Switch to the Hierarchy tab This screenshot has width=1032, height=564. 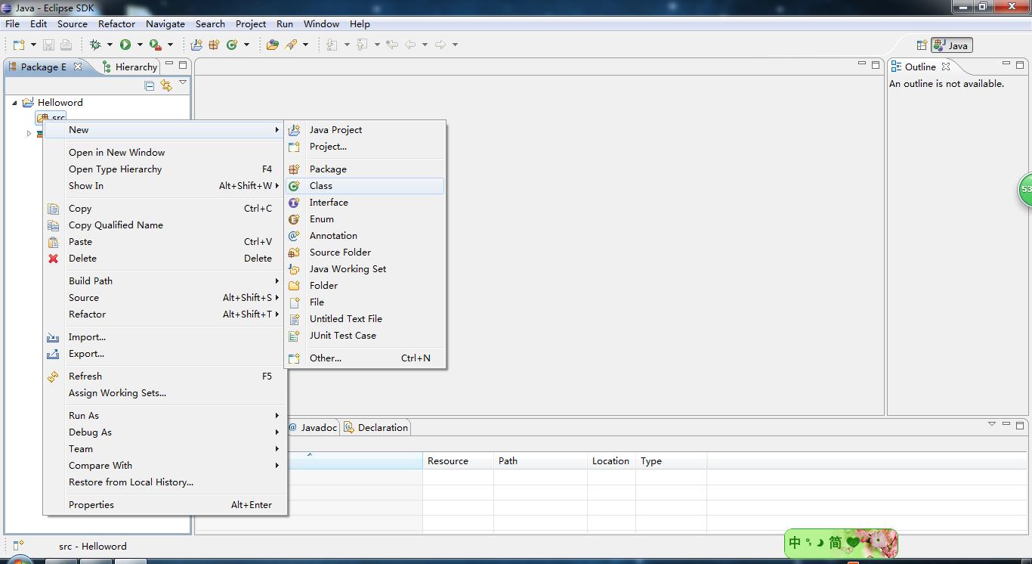pyautogui.click(x=129, y=67)
